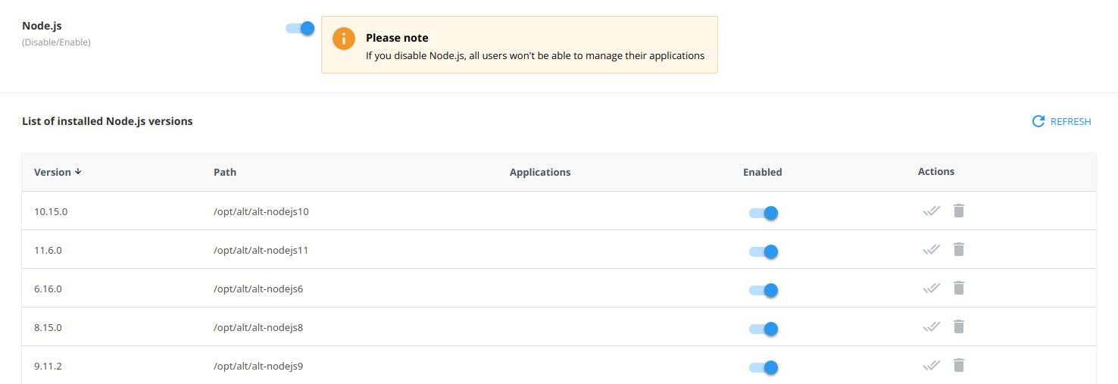Image resolution: width=1118 pixels, height=384 pixels.
Task: Disable Node.js version 11.6.0 toggle
Action: click(x=764, y=251)
